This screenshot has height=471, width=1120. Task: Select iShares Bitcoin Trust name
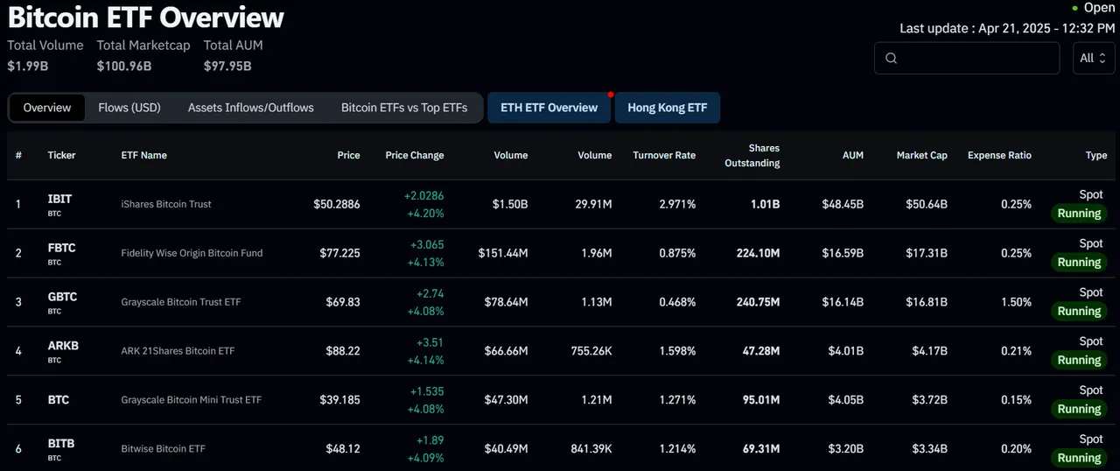point(166,204)
